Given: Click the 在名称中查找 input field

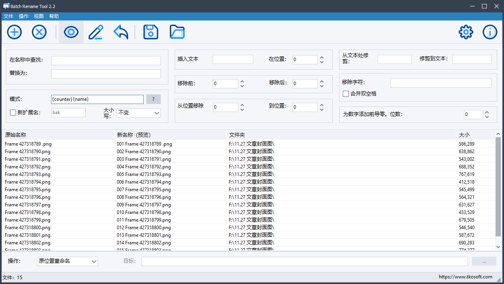Looking at the screenshot, I should click(106, 60).
